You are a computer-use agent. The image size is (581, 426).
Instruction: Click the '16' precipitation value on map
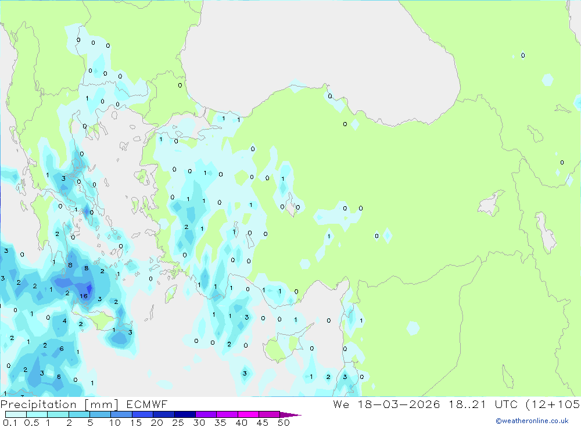click(x=84, y=296)
